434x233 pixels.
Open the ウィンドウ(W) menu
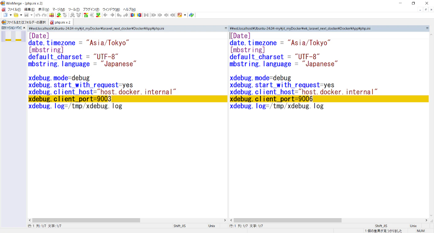tap(111, 9)
